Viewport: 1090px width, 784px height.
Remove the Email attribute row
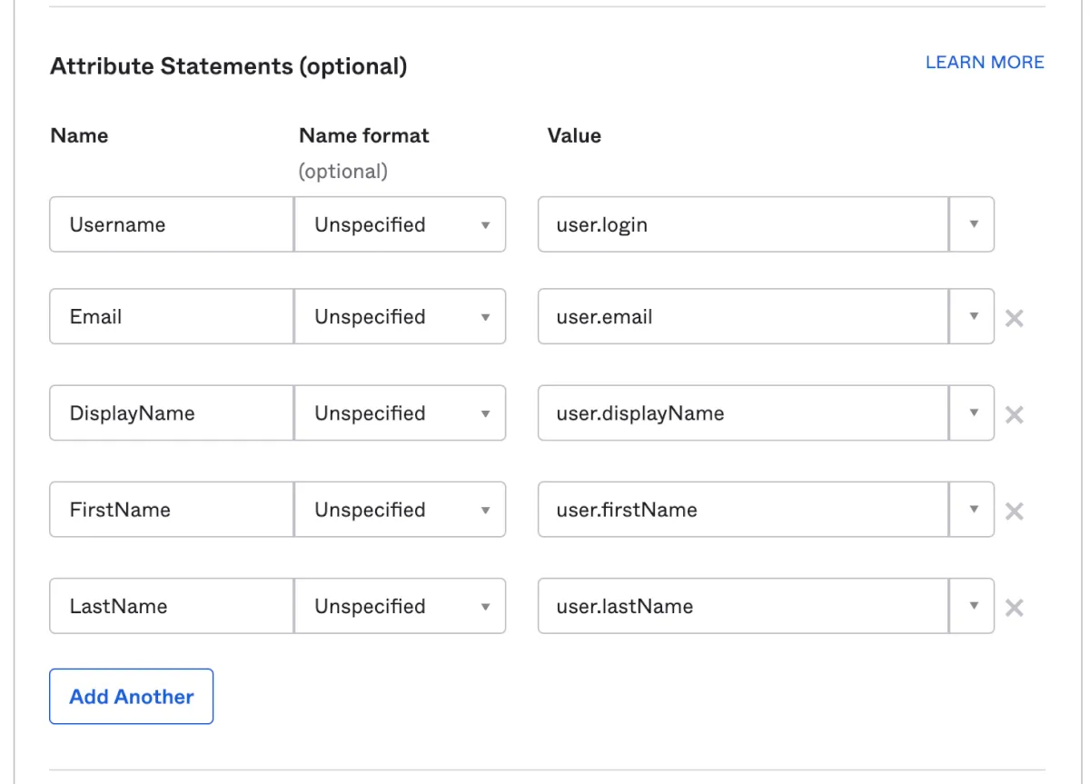pos(1015,318)
